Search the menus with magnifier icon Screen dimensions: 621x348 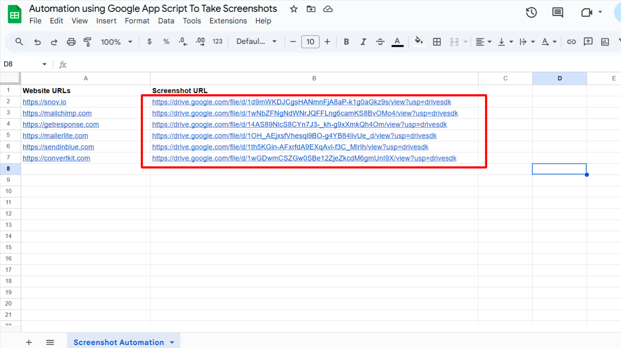19,42
